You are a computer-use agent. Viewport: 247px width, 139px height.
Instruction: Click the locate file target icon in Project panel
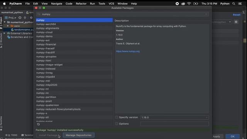pyautogui.click(x=20, y=18)
